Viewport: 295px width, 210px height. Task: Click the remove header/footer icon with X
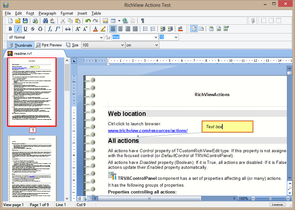(226, 29)
